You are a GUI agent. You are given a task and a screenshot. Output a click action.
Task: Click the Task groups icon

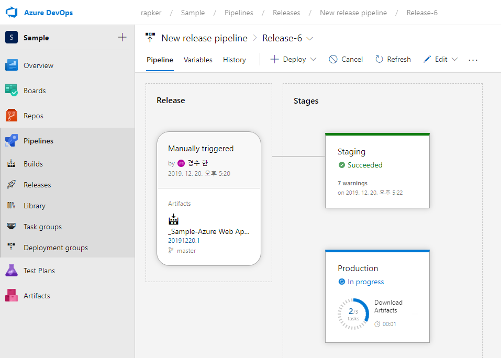[x=11, y=226]
